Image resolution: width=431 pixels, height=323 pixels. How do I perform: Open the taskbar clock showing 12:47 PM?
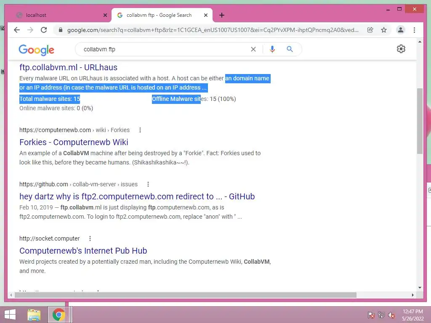(413, 315)
